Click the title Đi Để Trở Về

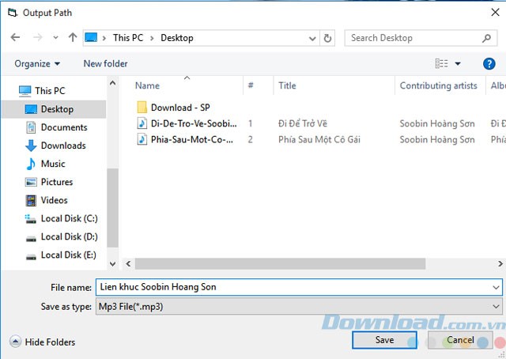tap(303, 123)
